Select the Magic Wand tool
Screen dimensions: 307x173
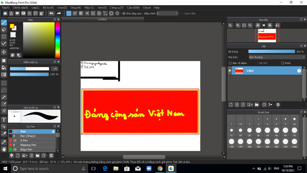[4, 97]
